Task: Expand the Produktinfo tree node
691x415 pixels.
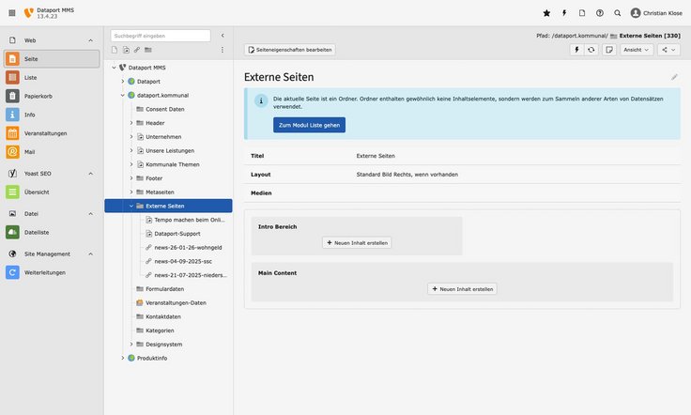Action: click(122, 358)
